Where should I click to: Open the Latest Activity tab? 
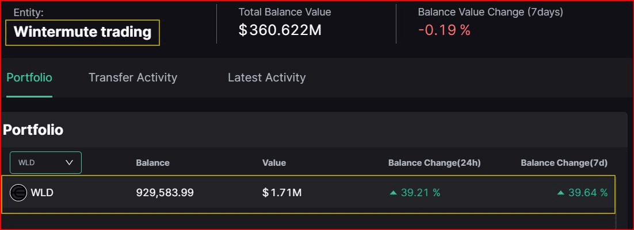(x=266, y=77)
